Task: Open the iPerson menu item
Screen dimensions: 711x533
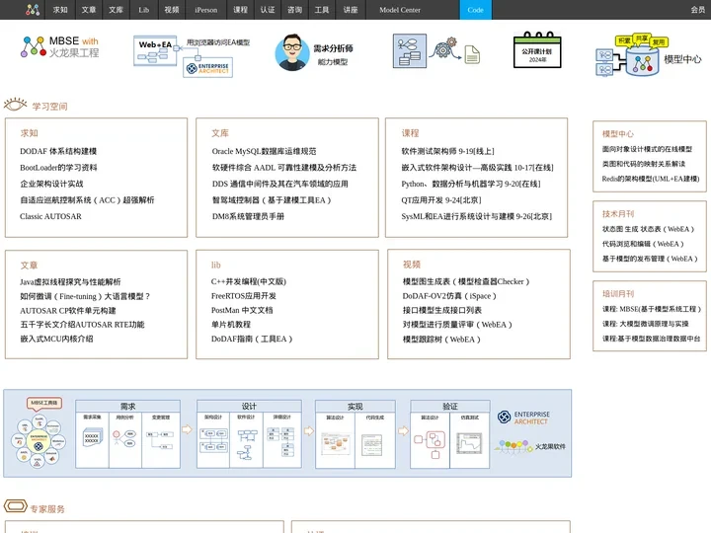Action: (205, 10)
